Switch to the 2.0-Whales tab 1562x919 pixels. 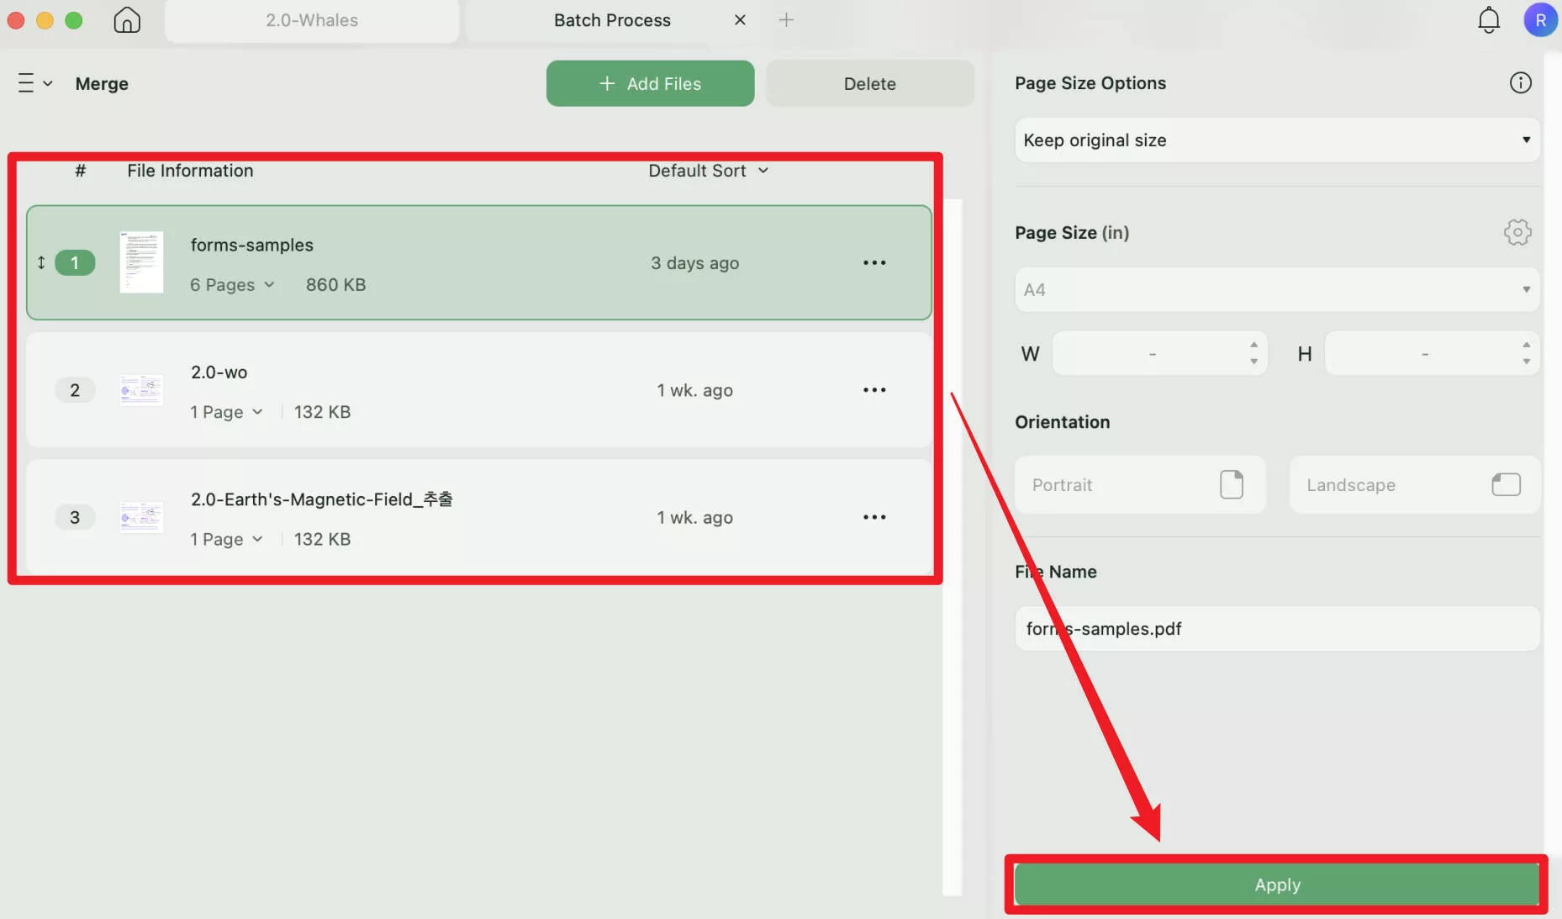(312, 20)
